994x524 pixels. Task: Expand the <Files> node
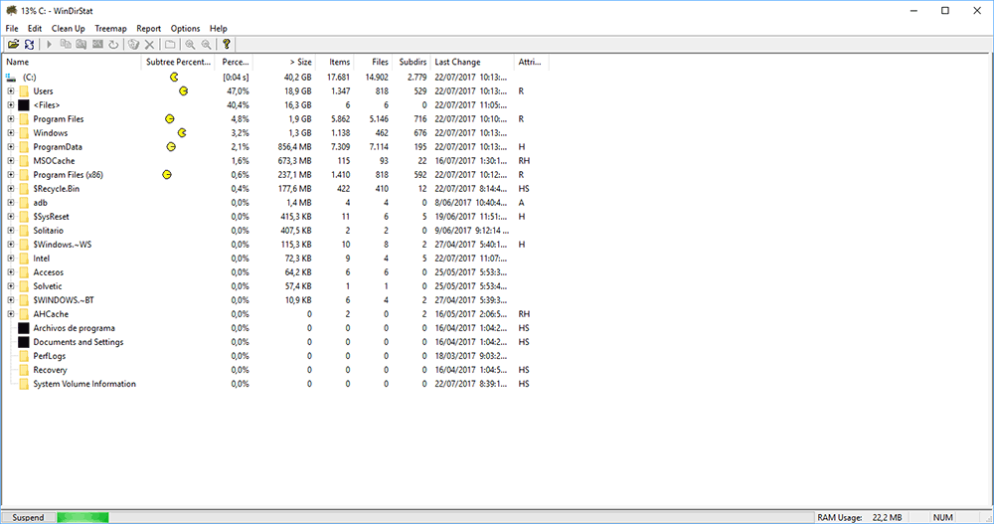[x=11, y=105]
